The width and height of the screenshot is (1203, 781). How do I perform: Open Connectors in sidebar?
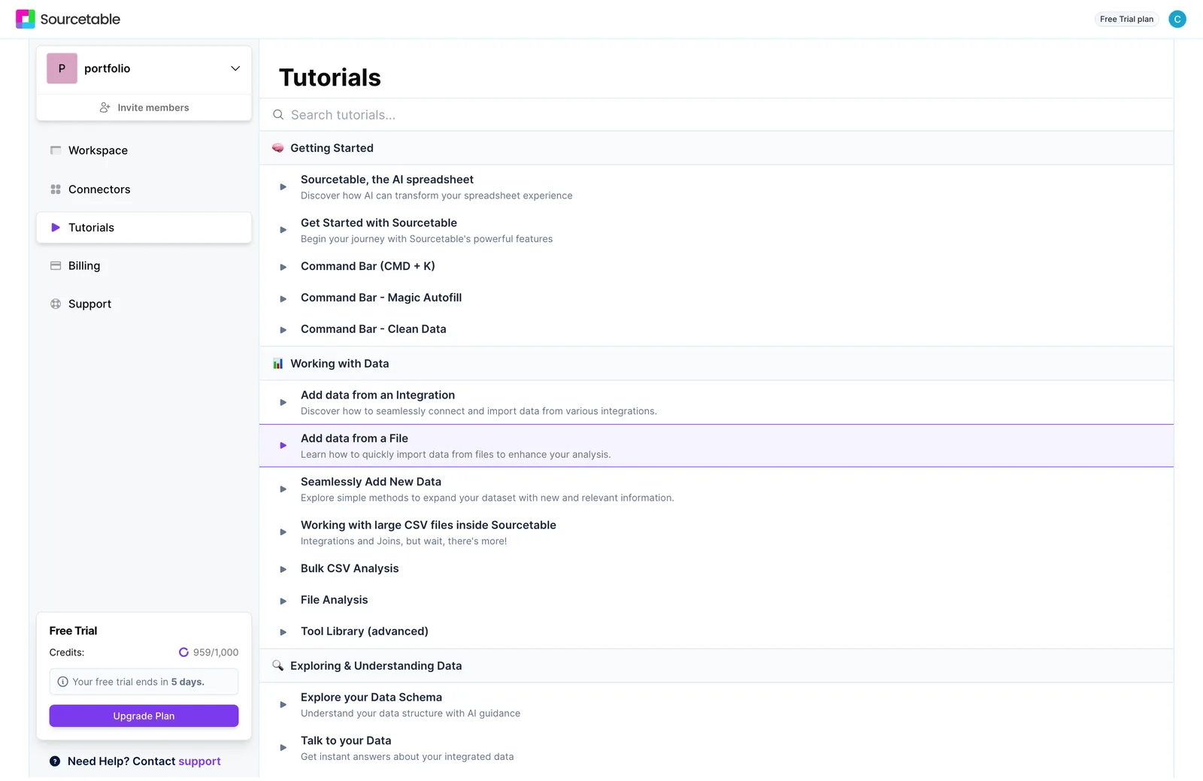click(x=144, y=189)
